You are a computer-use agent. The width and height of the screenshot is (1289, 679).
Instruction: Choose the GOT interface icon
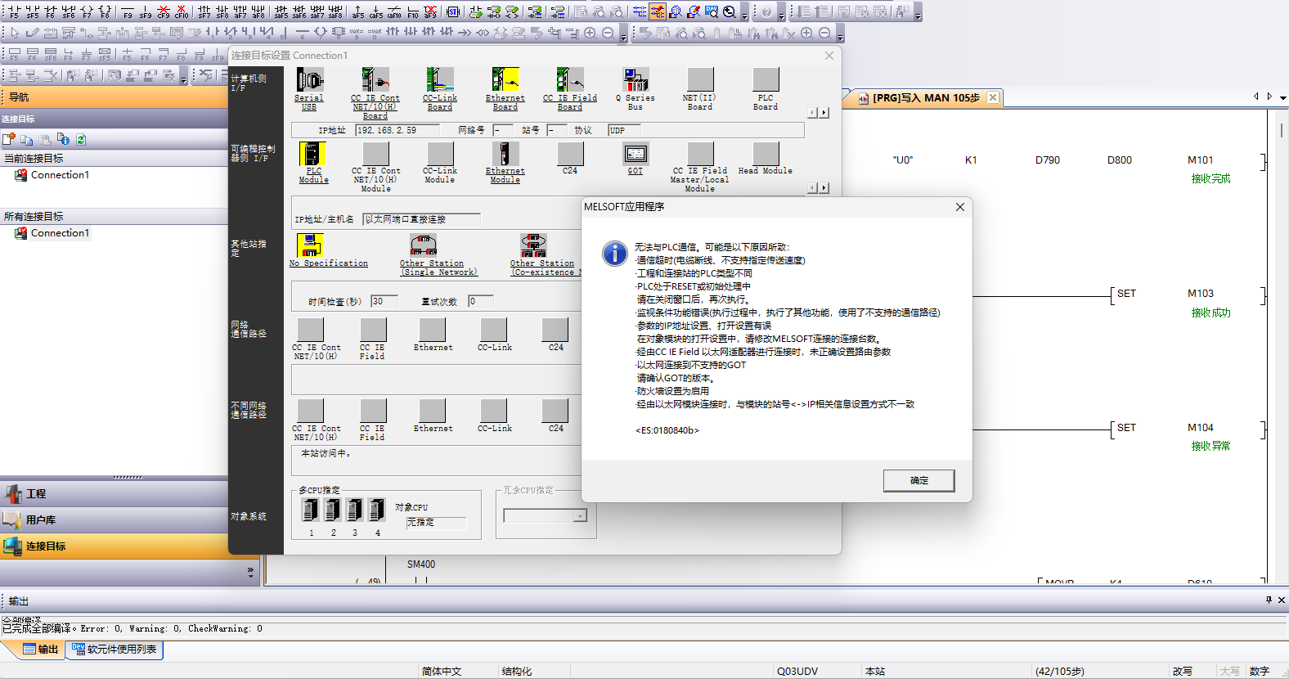(x=636, y=154)
